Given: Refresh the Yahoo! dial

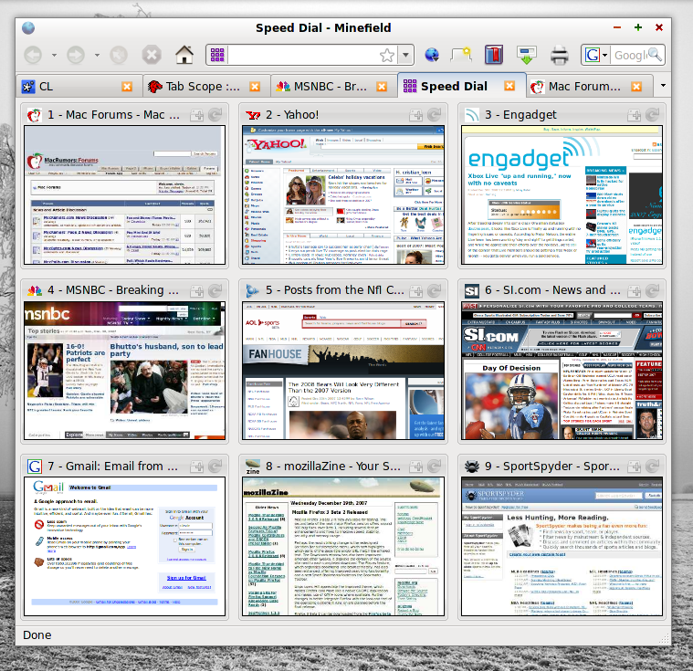Looking at the screenshot, I should (x=434, y=115).
